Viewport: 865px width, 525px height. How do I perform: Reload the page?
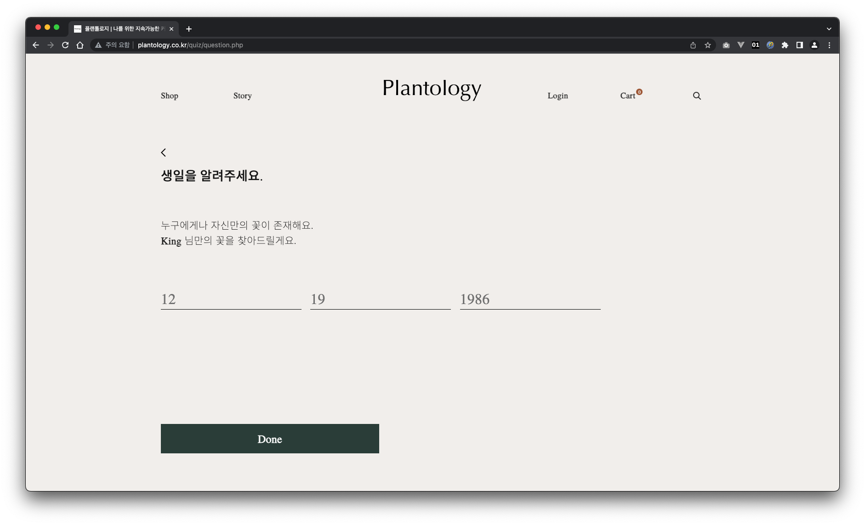[x=65, y=45]
